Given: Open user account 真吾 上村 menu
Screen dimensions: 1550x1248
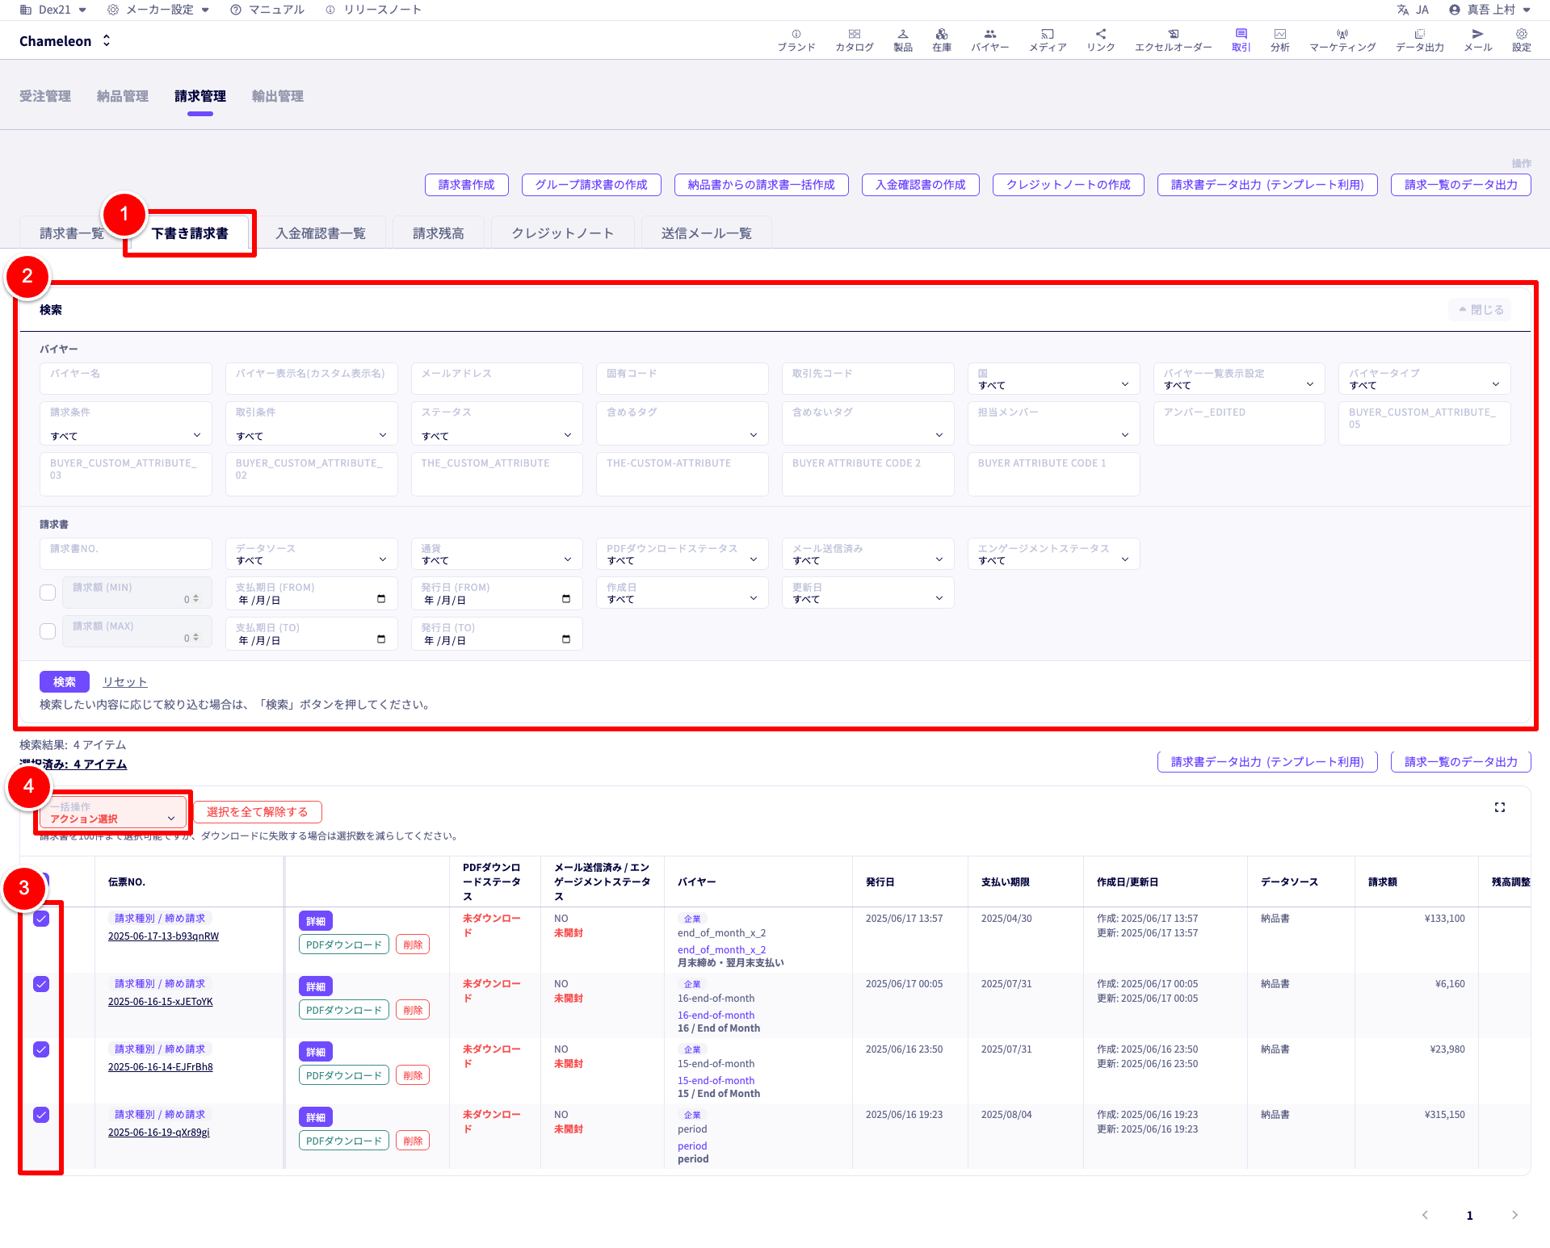Looking at the screenshot, I should pos(1489,10).
